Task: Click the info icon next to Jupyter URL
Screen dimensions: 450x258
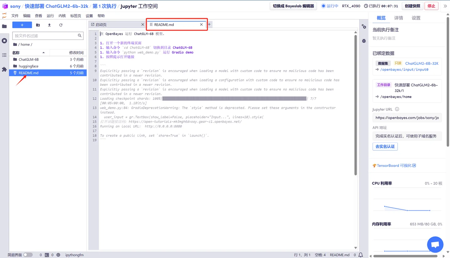Action: click(x=397, y=110)
